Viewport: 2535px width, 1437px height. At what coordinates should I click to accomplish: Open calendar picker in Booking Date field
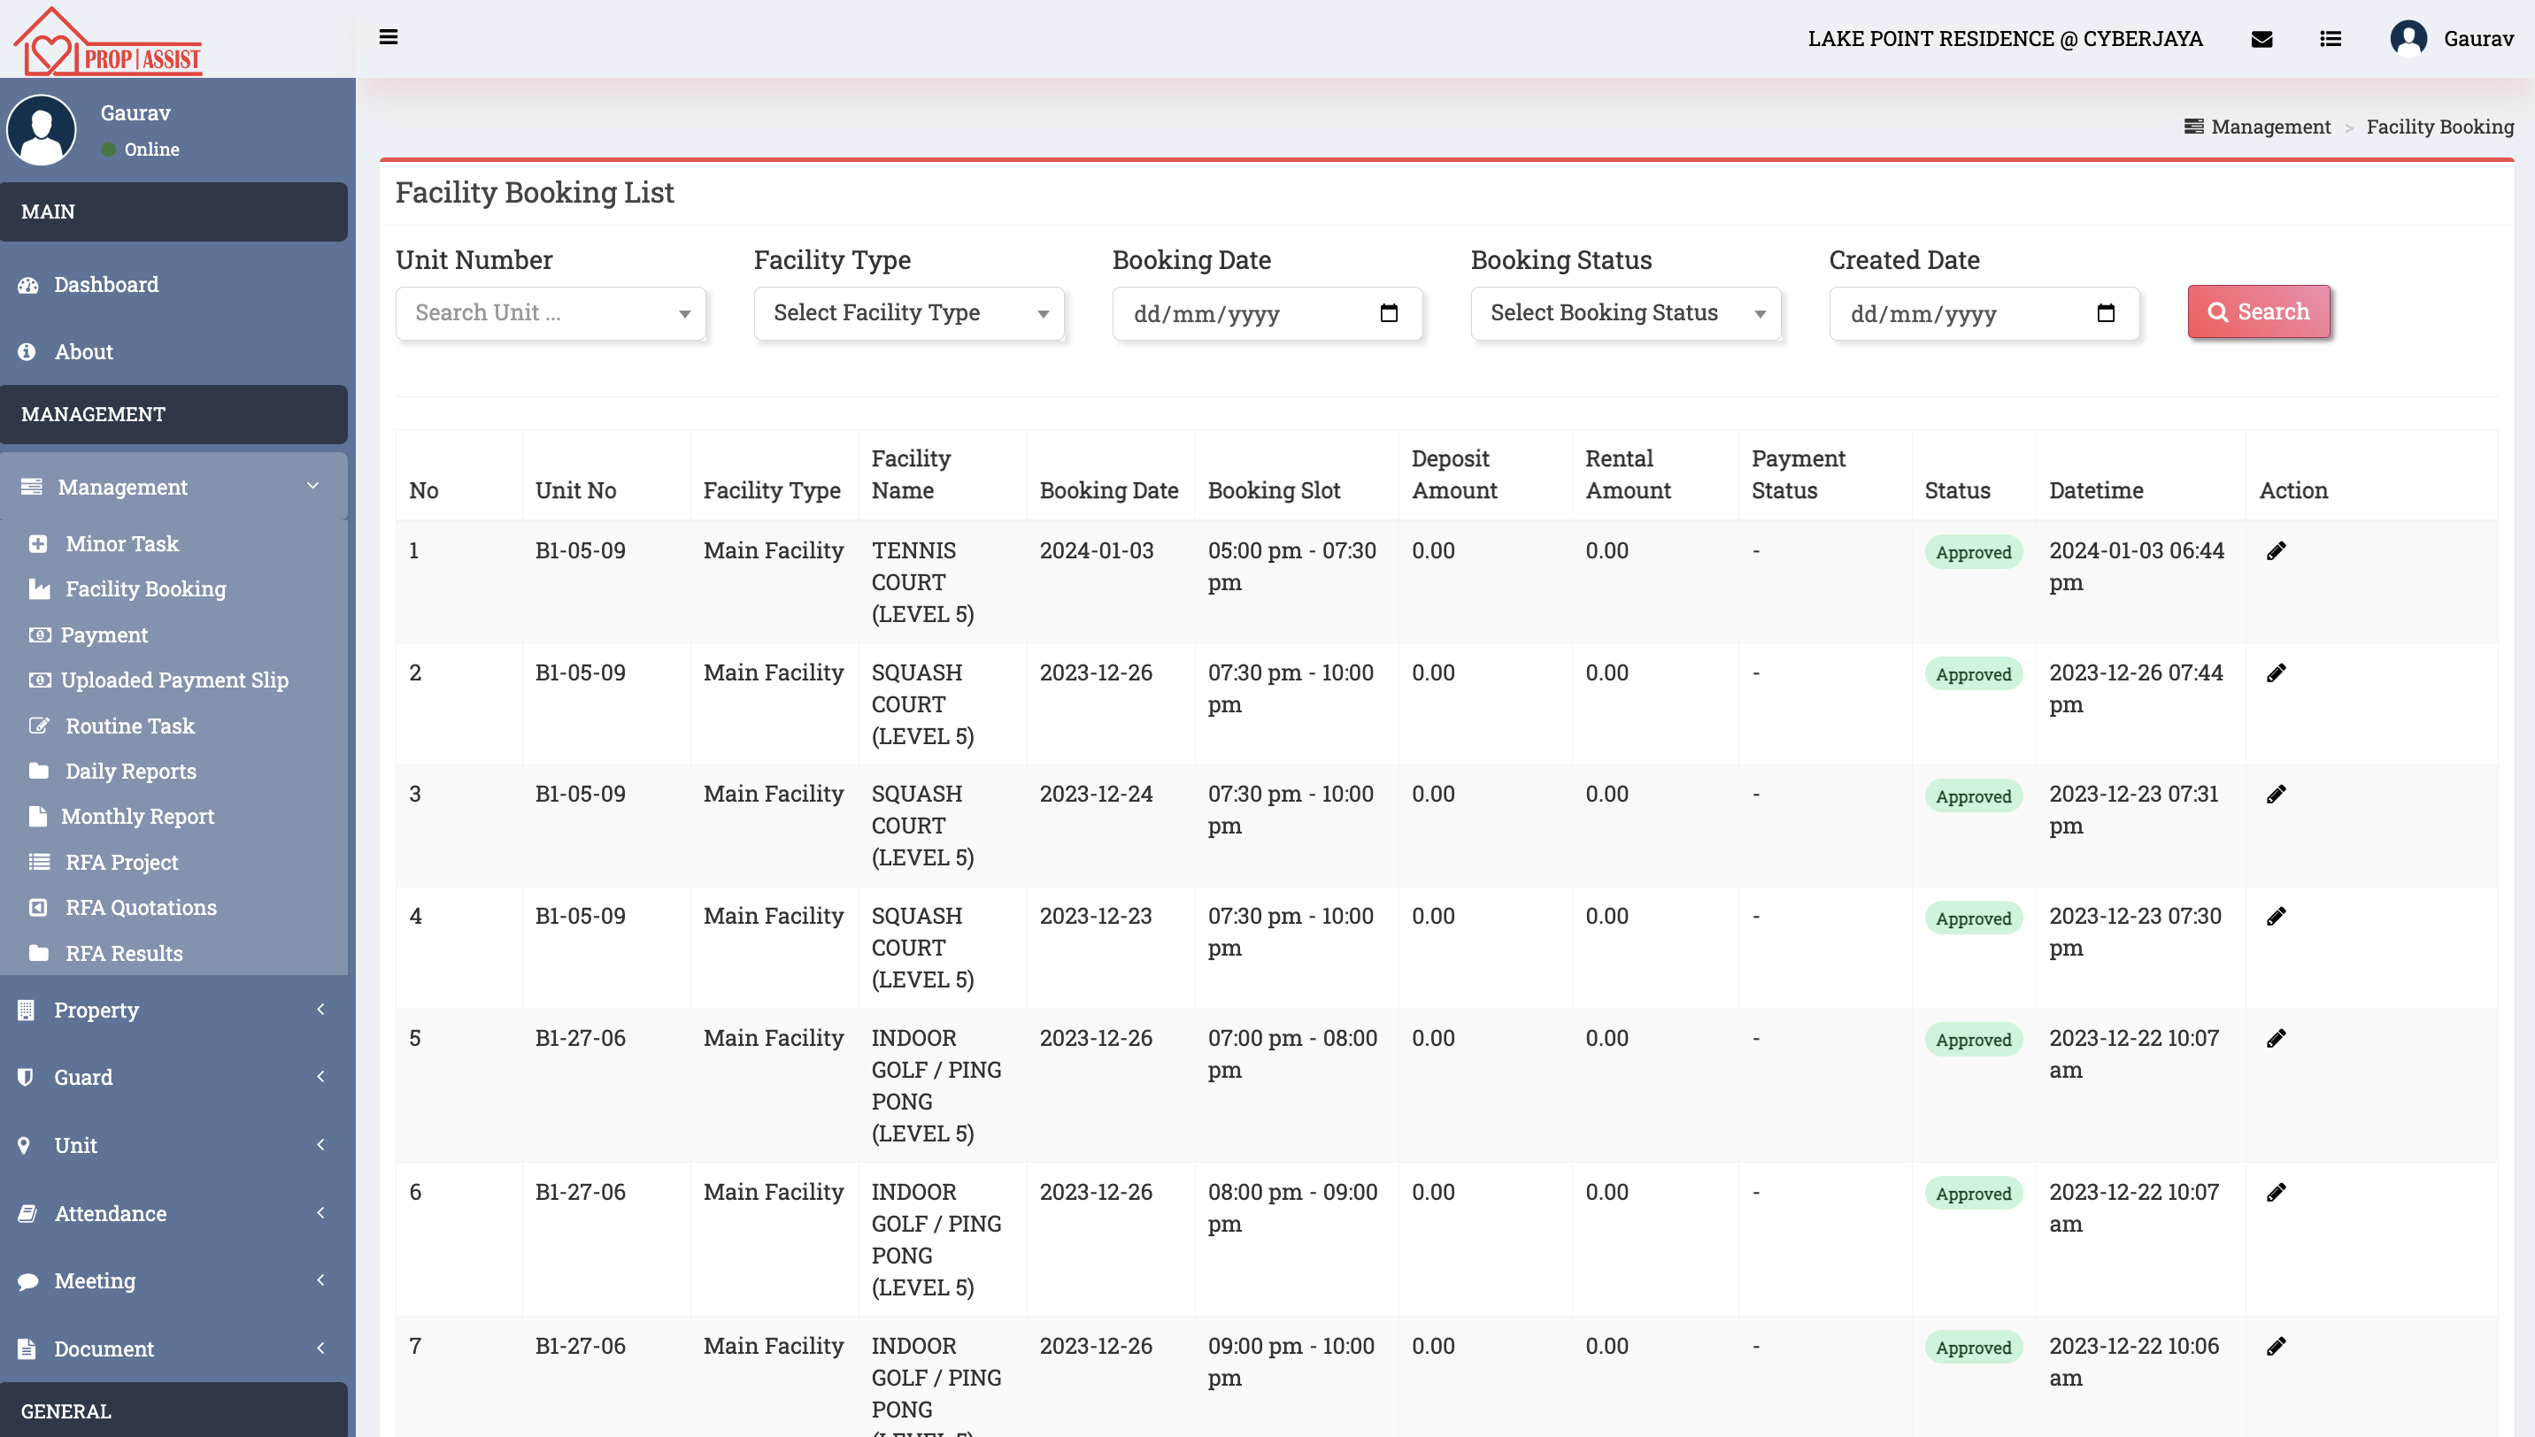click(x=1388, y=313)
